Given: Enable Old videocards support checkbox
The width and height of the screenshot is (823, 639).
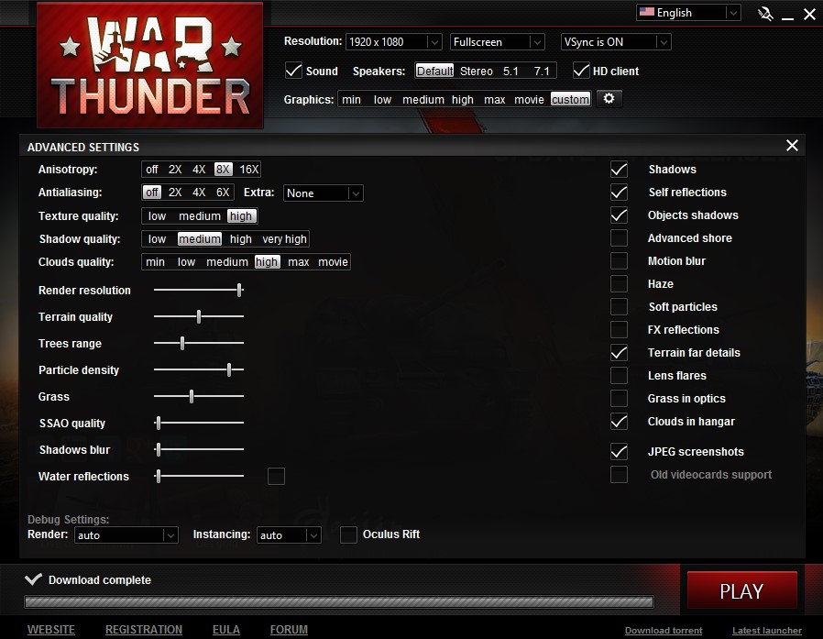Looking at the screenshot, I should [x=619, y=475].
